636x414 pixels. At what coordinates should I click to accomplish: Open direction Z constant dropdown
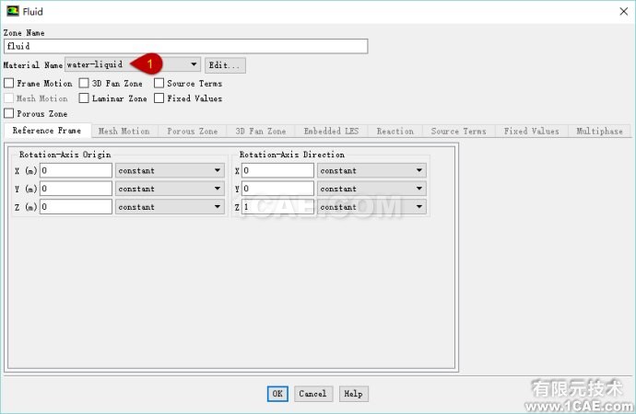371,207
